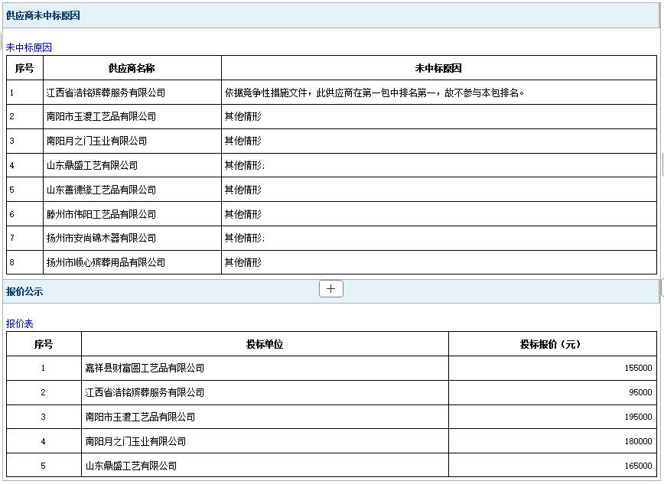Screen dimensions: 664x484
Task: Select bidder 南阳市玉渡工艺品有限公司 in the quotation table
Action: [x=140, y=417]
